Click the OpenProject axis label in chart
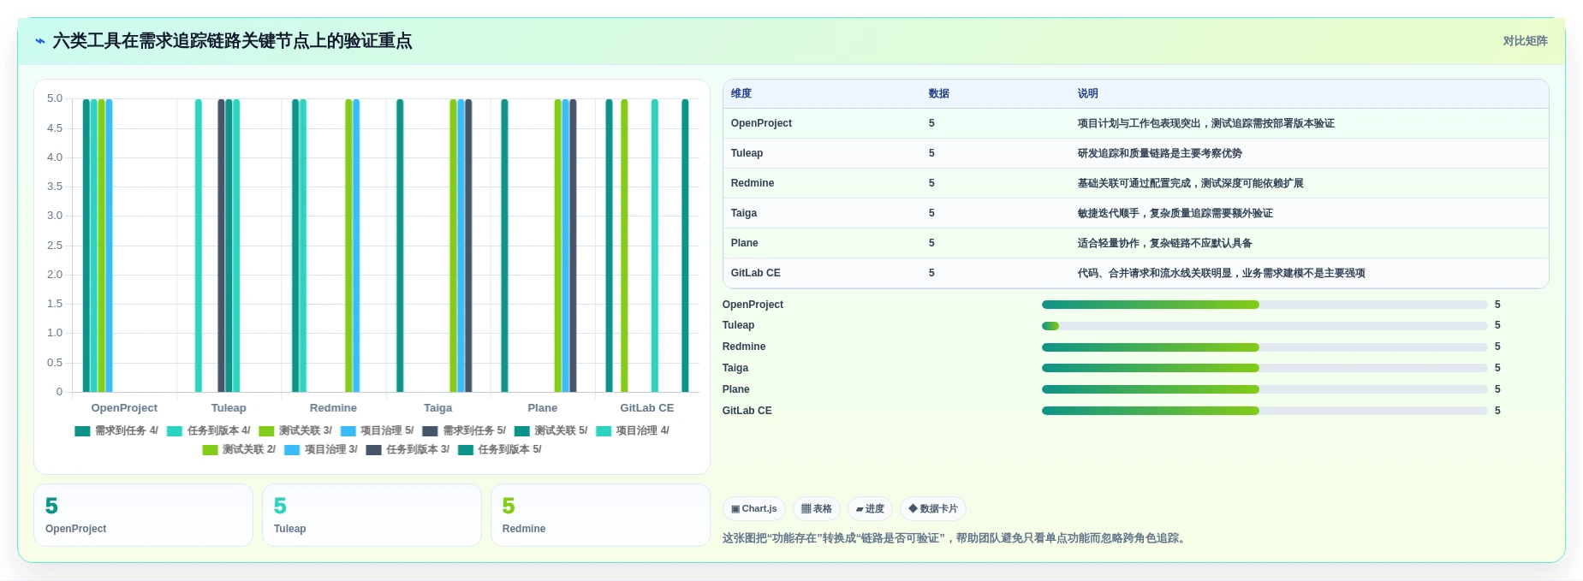 pyautogui.click(x=124, y=408)
